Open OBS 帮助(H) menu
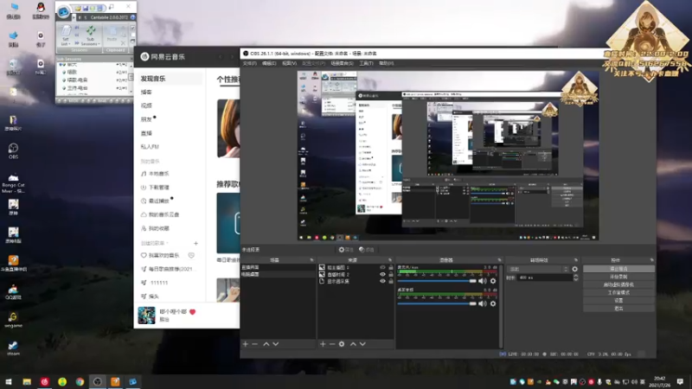The height and width of the screenshot is (389, 692). point(386,63)
